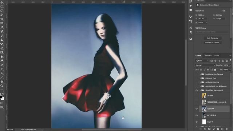
Task: Open the blend mode Normal dropdown
Action: tap(205, 65)
